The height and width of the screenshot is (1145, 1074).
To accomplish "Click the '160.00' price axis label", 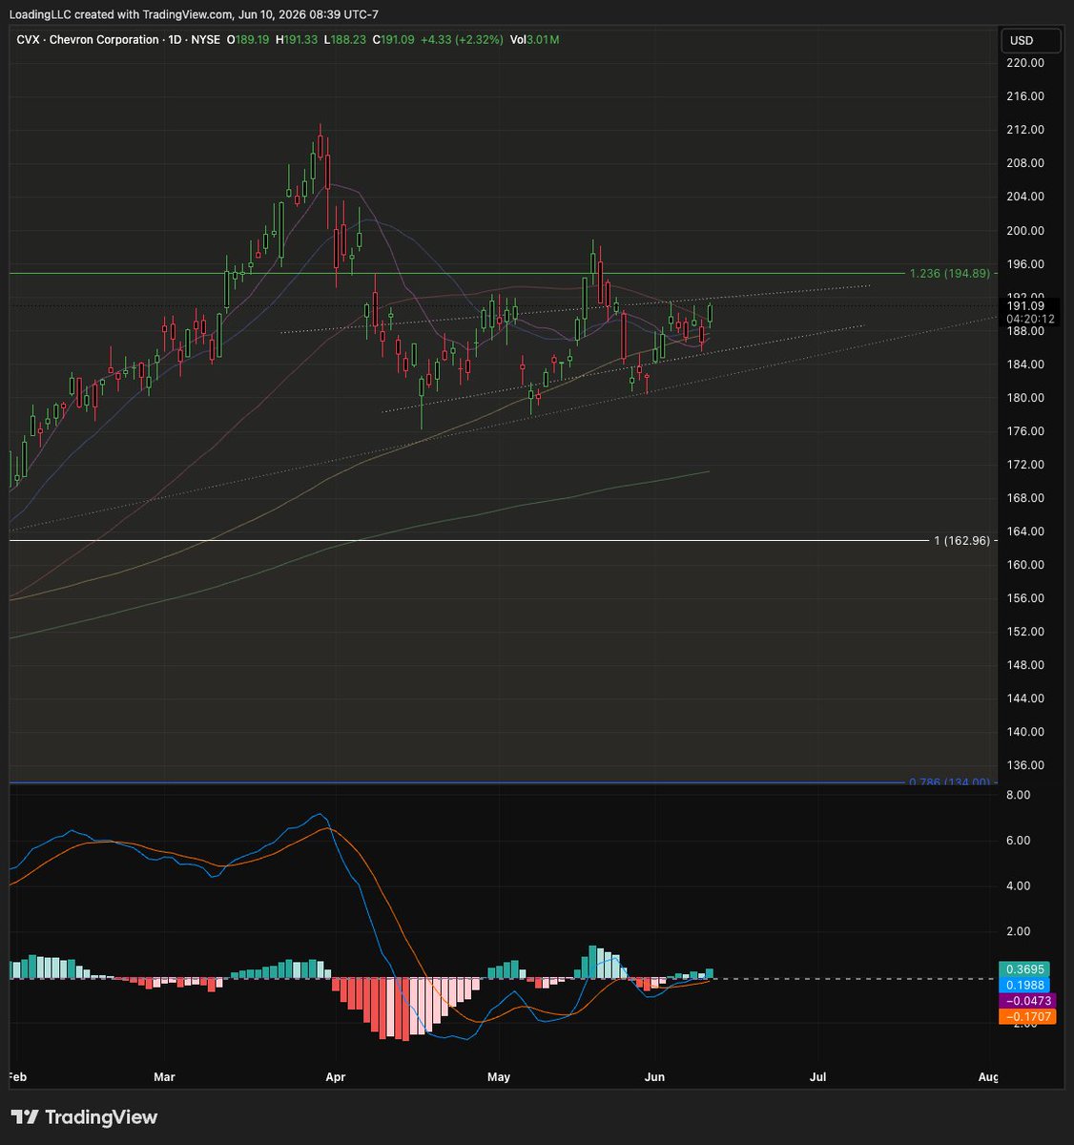I will tap(1025, 565).
